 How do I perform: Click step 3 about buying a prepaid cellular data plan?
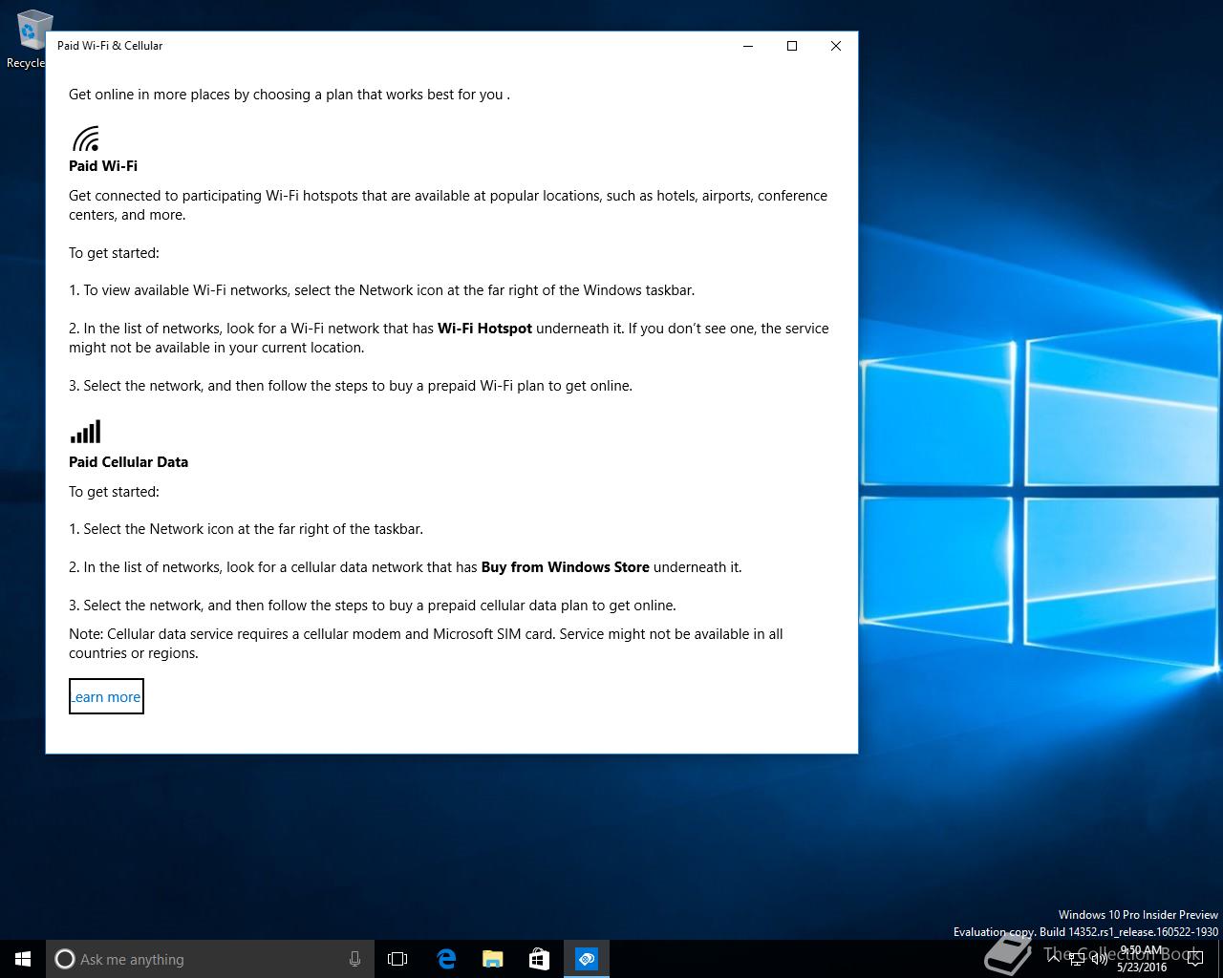coord(372,606)
